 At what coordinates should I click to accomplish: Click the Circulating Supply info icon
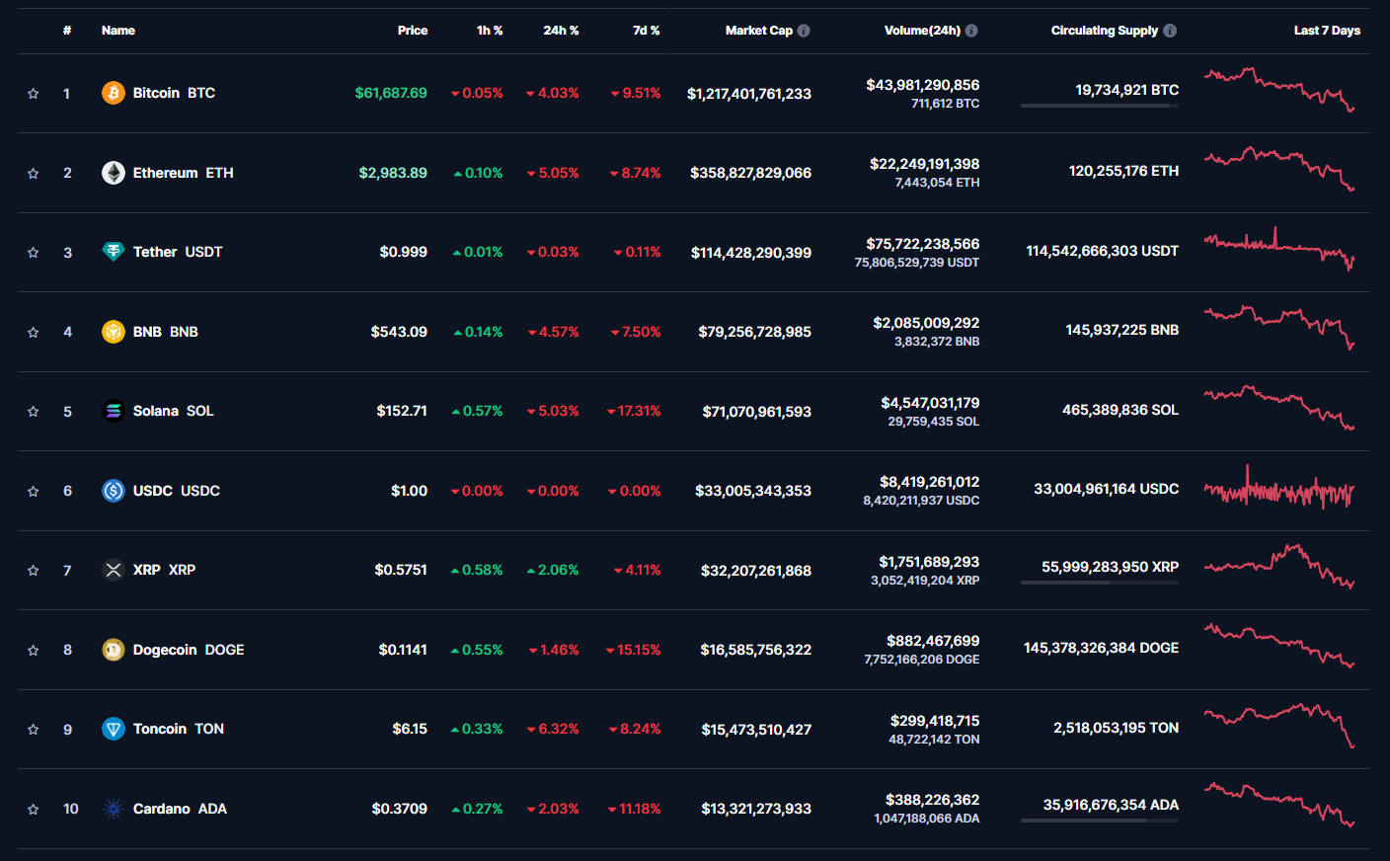point(1170,31)
